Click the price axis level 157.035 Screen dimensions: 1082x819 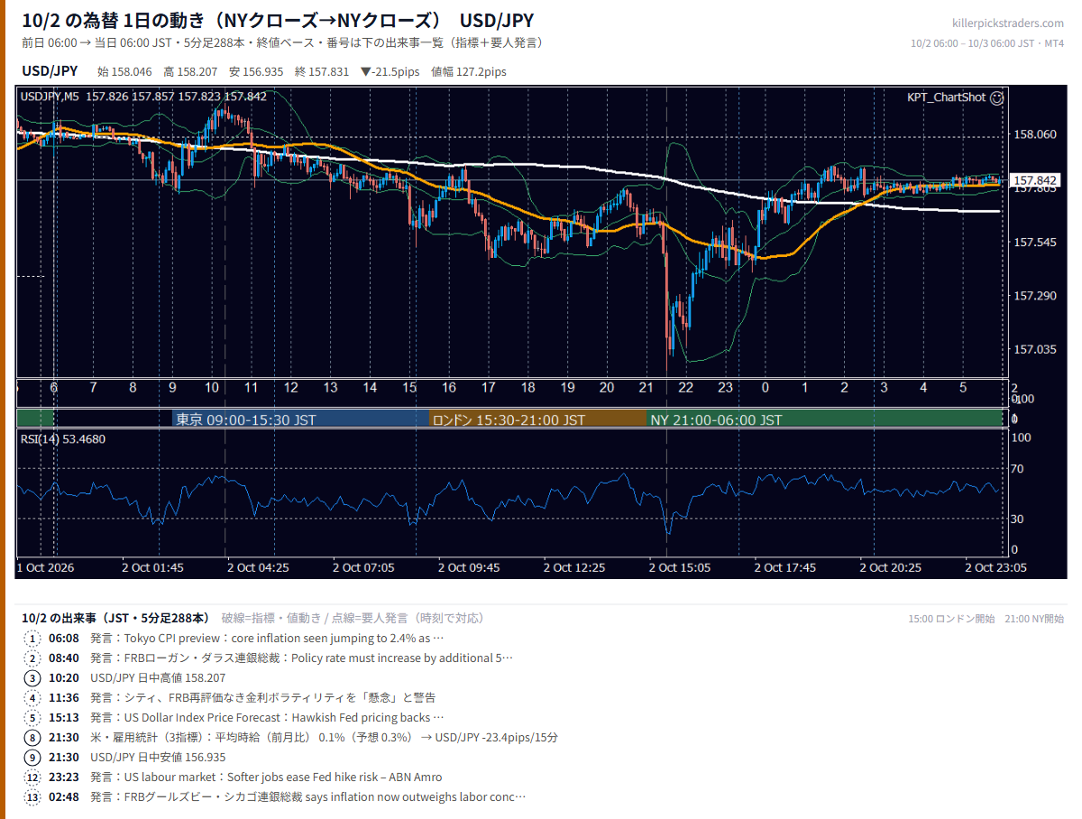[x=1035, y=349]
